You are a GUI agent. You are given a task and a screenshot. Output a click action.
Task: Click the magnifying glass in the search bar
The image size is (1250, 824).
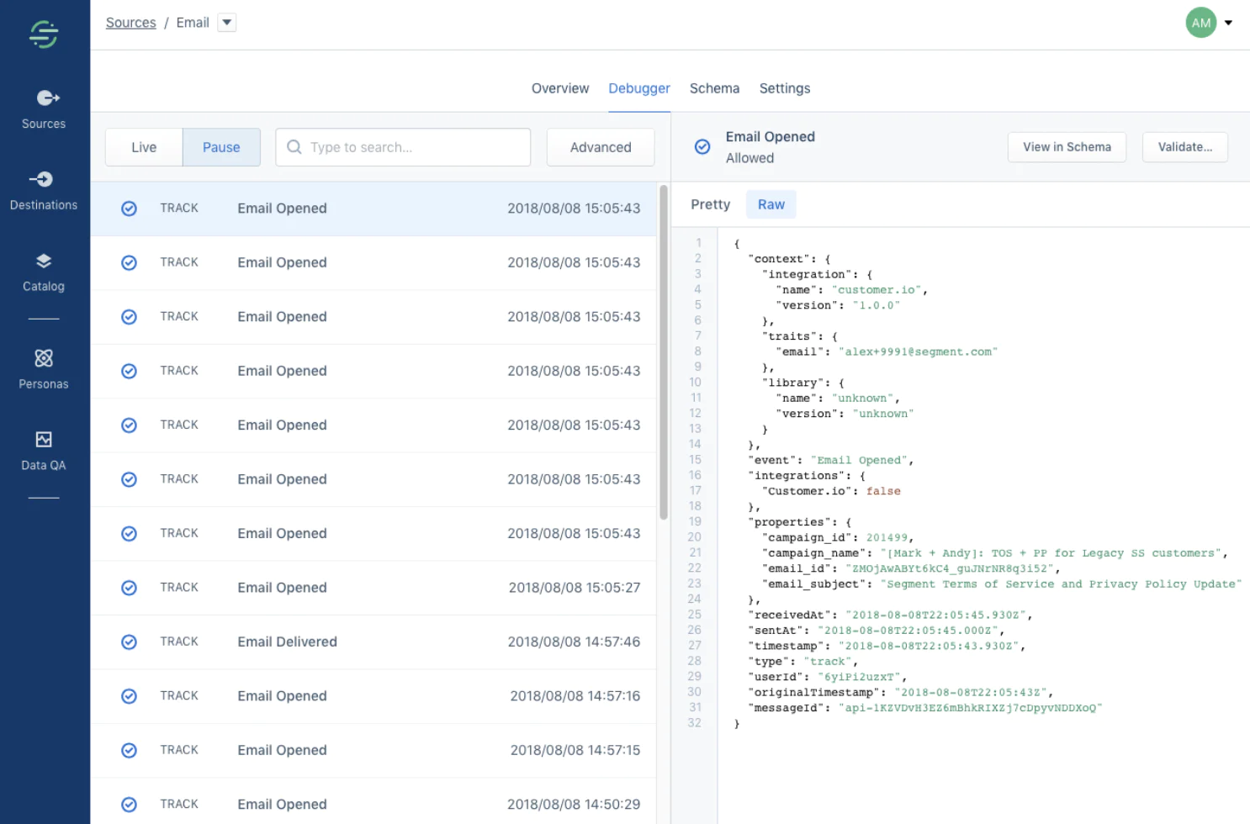(293, 147)
